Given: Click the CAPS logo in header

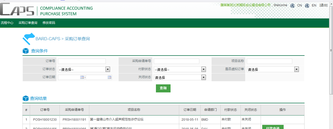Looking at the screenshot, I should [x=17, y=10].
